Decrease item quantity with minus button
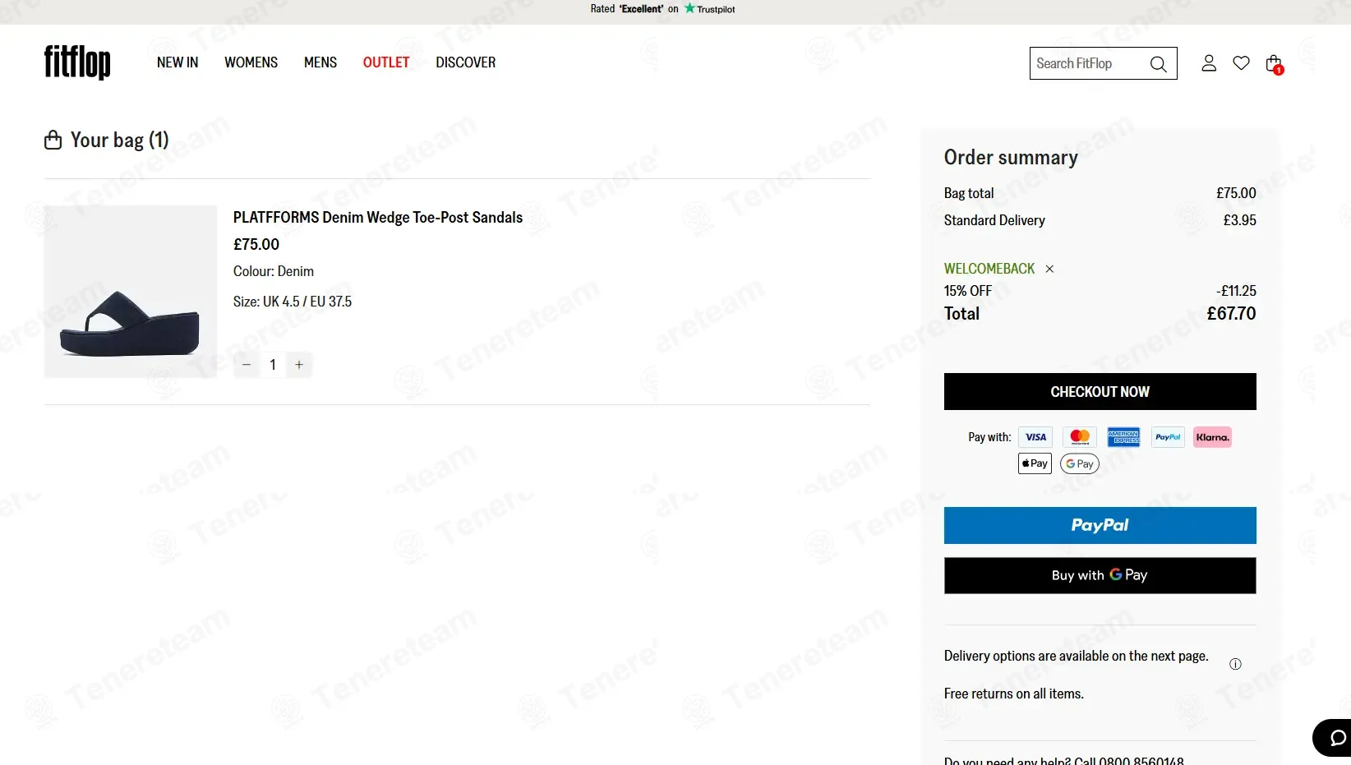 pos(247,365)
